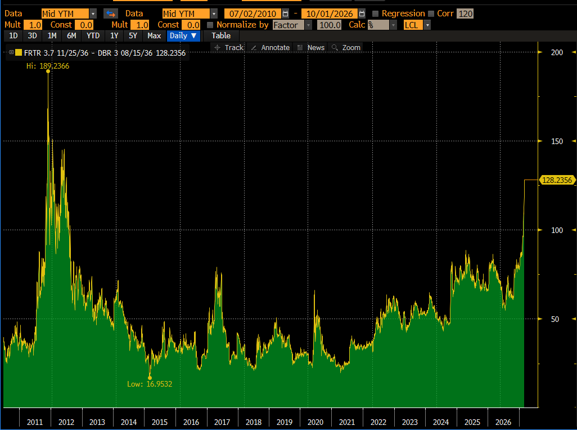This screenshot has height=430, width=577.
Task: Click the end date field 10/01/2026
Action: [330, 14]
